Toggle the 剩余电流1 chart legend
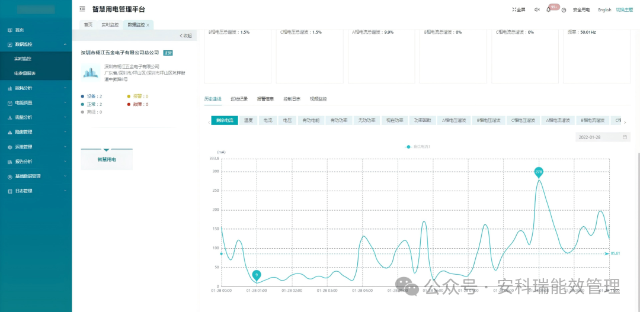This screenshot has width=640, height=312. [418, 146]
